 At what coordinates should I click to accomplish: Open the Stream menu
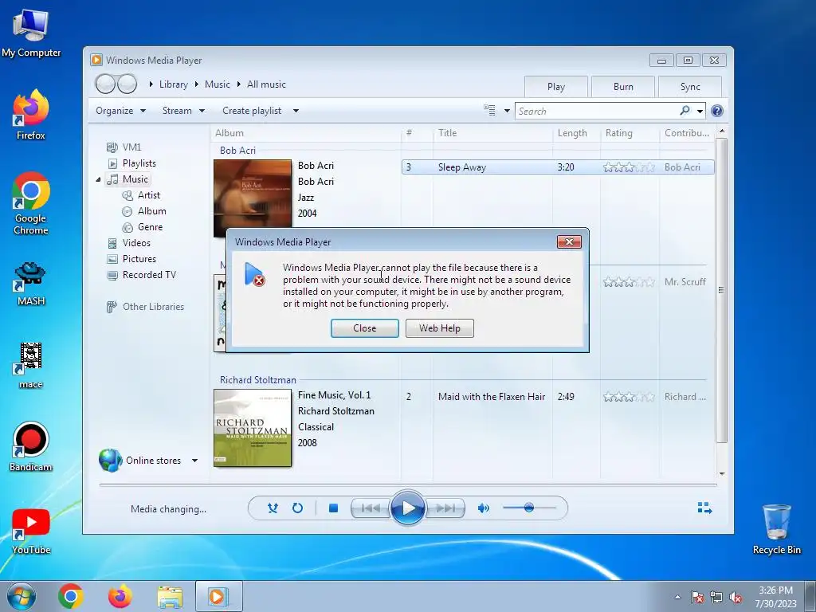(183, 111)
